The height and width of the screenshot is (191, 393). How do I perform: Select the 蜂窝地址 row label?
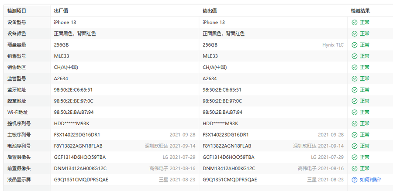pyautogui.click(x=17, y=101)
